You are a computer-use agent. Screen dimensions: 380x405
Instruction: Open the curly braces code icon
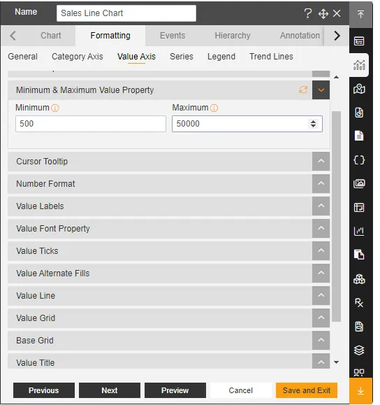[x=359, y=160]
